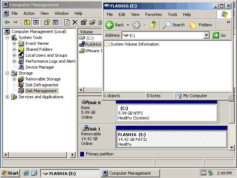Click the Refresh toolbar icon in Computer Management
The image size is (237, 178).
pyautogui.click(x=67, y=22)
